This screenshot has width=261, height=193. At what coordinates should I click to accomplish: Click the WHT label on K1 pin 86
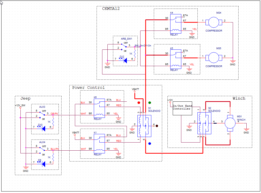(x=83, y=149)
